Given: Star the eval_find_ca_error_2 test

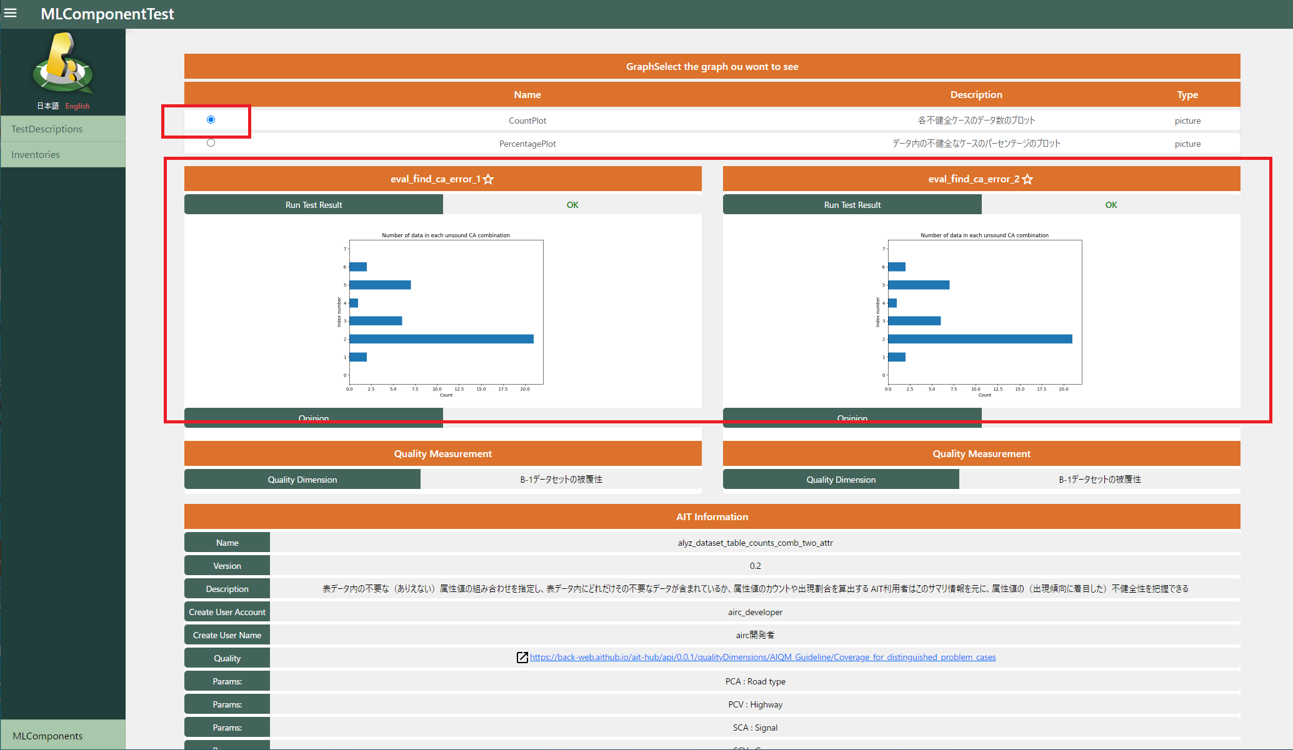Looking at the screenshot, I should tap(1027, 179).
